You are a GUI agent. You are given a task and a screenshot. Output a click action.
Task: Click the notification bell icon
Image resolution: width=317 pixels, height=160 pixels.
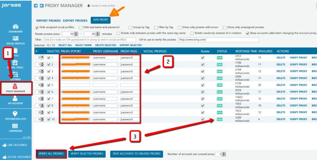88,6
